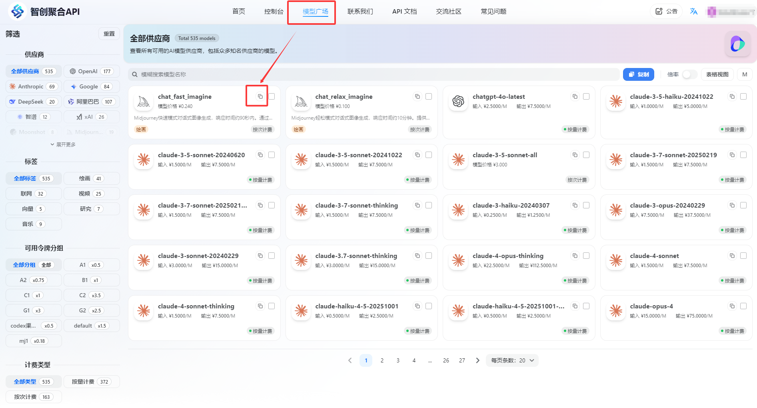757x408 pixels.
Task: Open the API 文档 menu item
Action: coord(404,11)
